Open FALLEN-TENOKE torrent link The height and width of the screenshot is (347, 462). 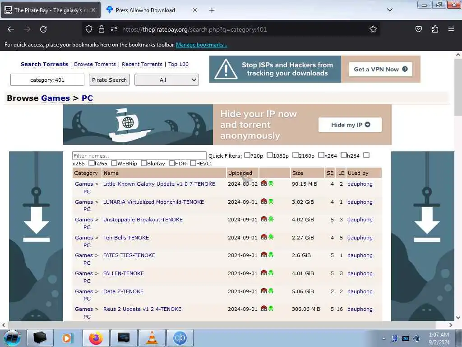click(124, 273)
